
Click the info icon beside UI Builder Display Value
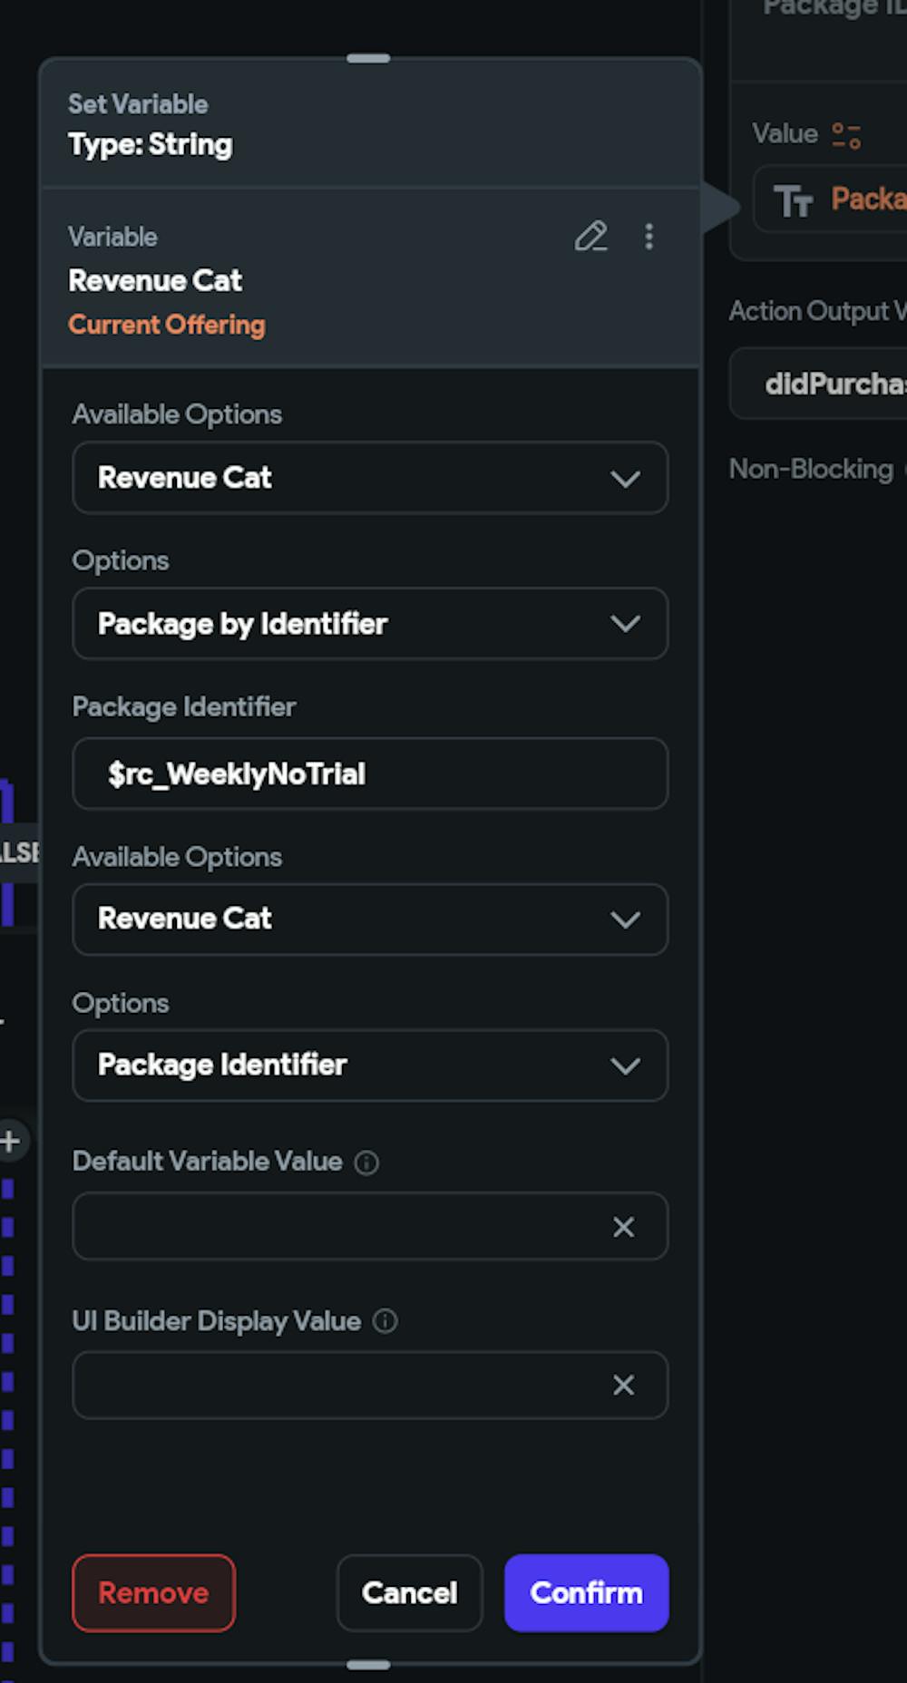coord(385,1321)
